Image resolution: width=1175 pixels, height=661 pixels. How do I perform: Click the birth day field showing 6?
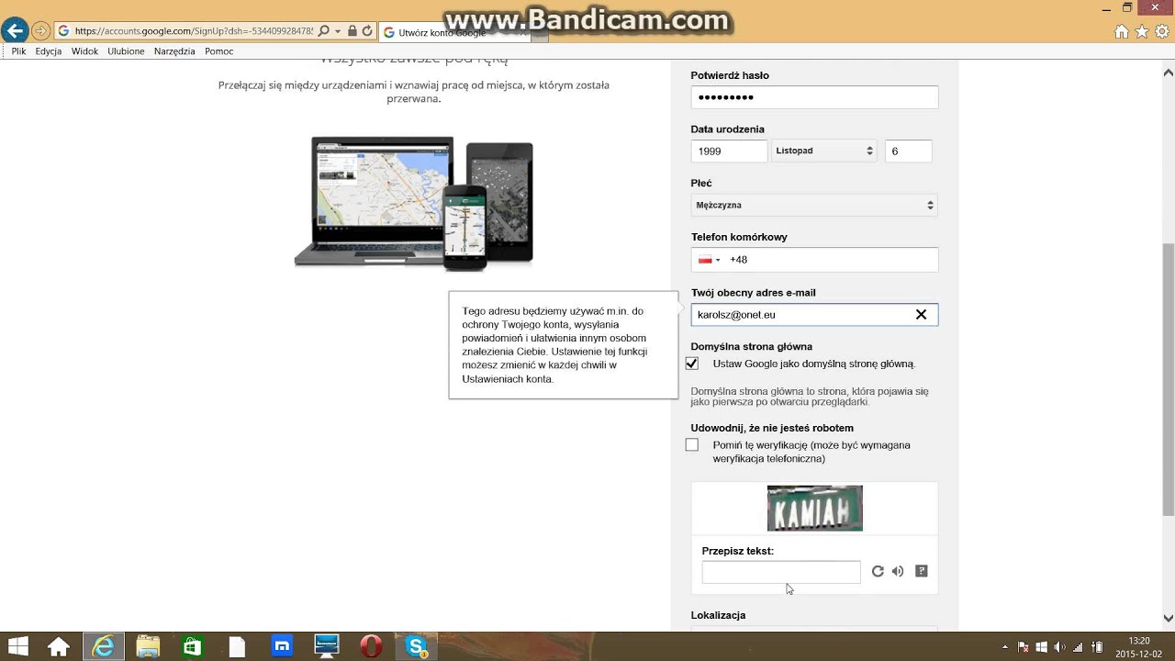click(909, 151)
